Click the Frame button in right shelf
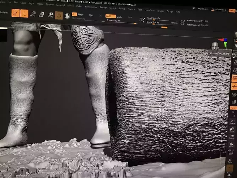 click(232, 122)
